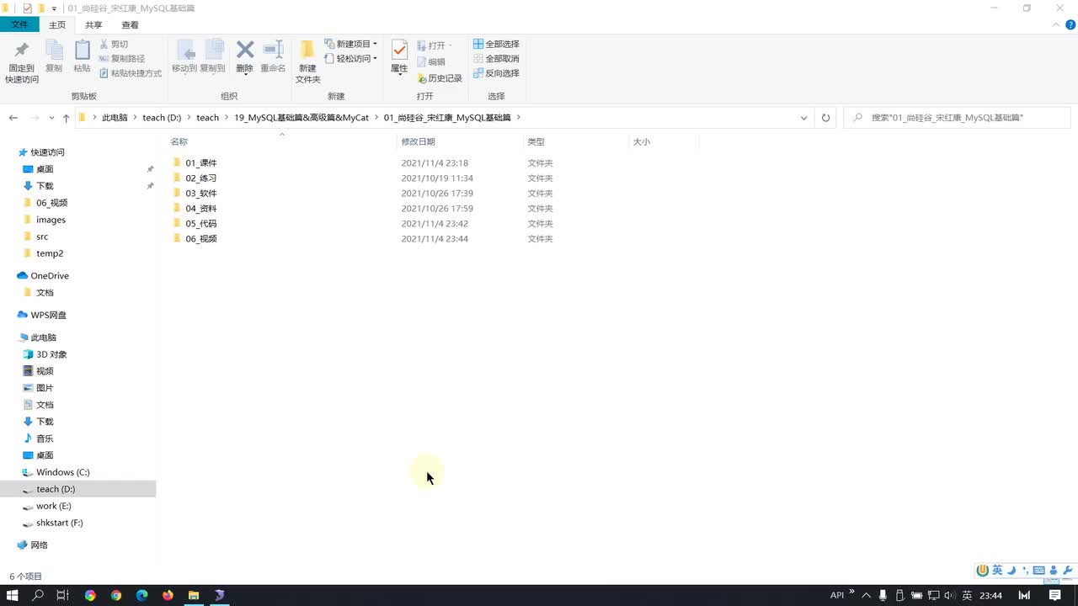Screen dimensions: 1078x606
Task: Sort by the 修改日期 column header
Action: [x=418, y=141]
